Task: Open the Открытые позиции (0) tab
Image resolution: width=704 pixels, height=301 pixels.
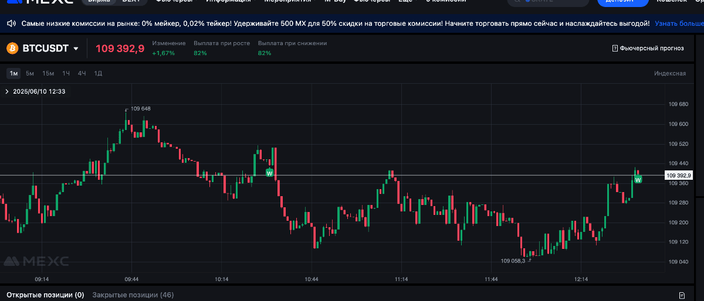Action: click(x=45, y=295)
